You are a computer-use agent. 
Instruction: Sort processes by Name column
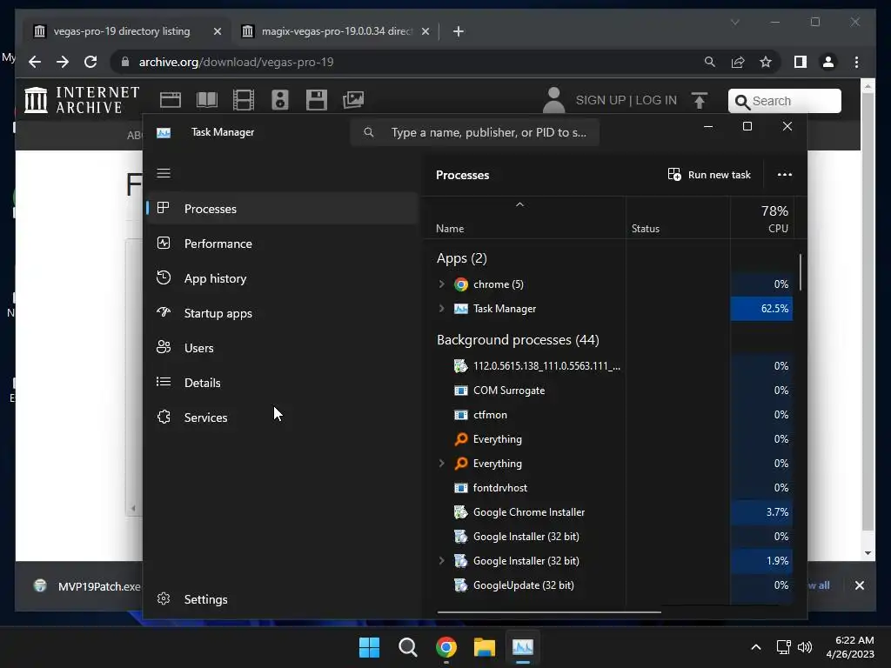click(450, 229)
